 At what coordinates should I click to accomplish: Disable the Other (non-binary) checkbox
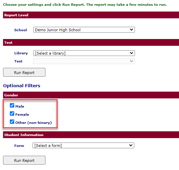[12, 122]
